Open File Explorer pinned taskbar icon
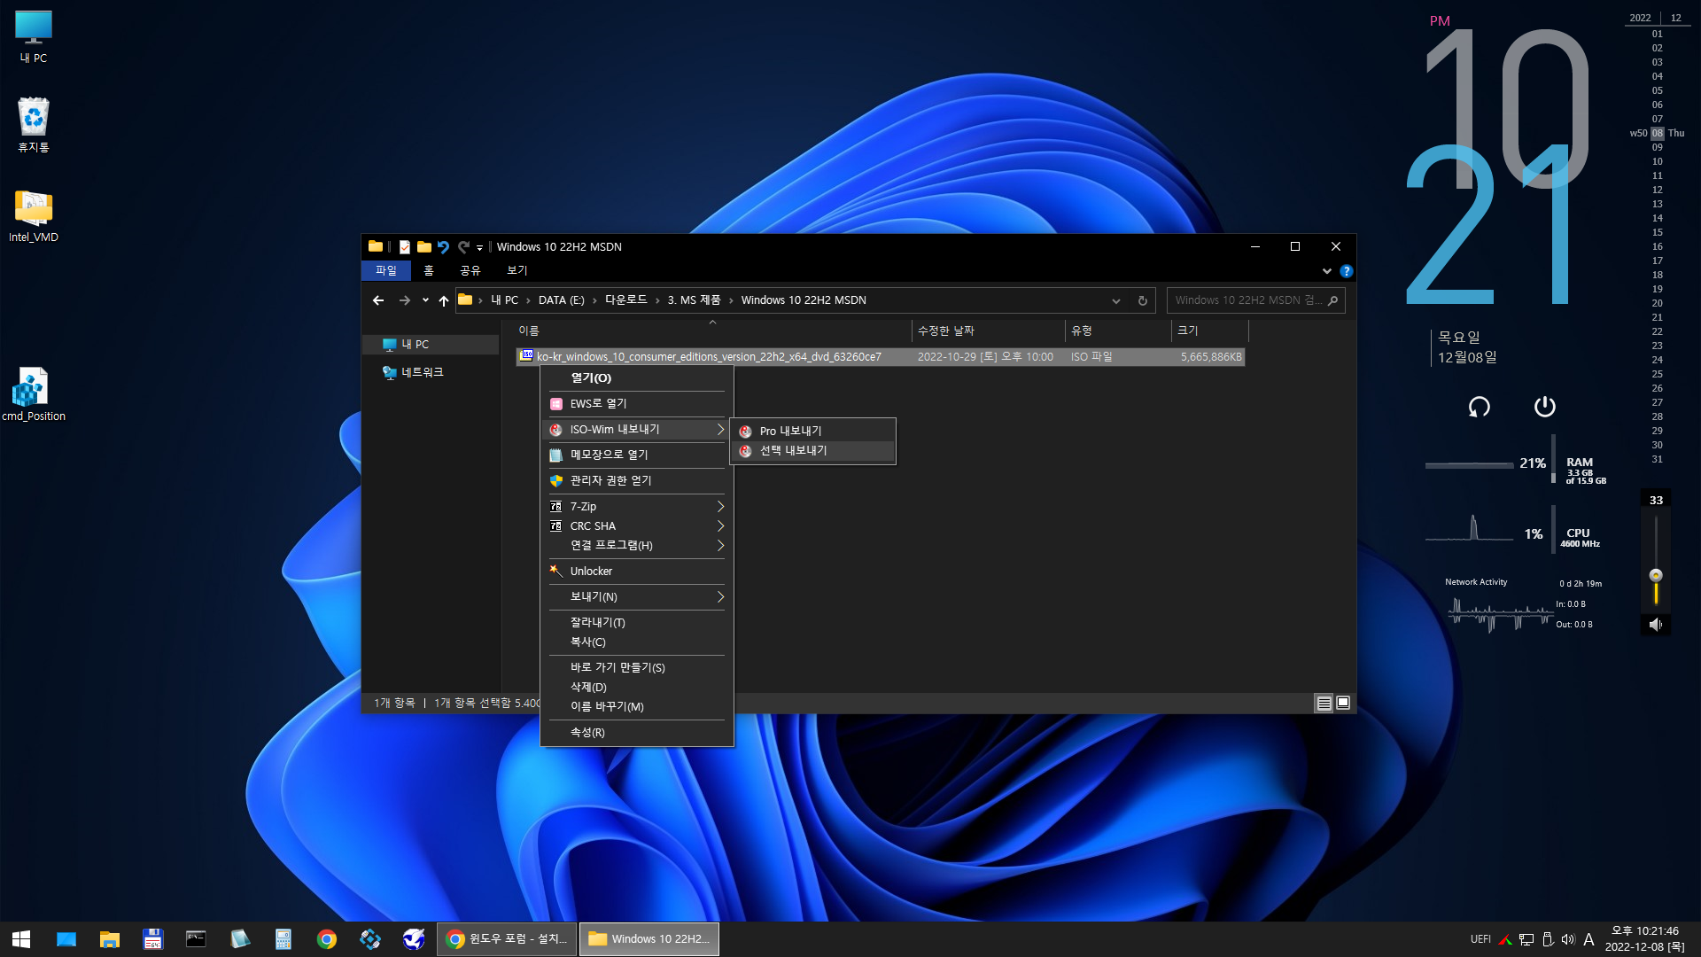 110,939
